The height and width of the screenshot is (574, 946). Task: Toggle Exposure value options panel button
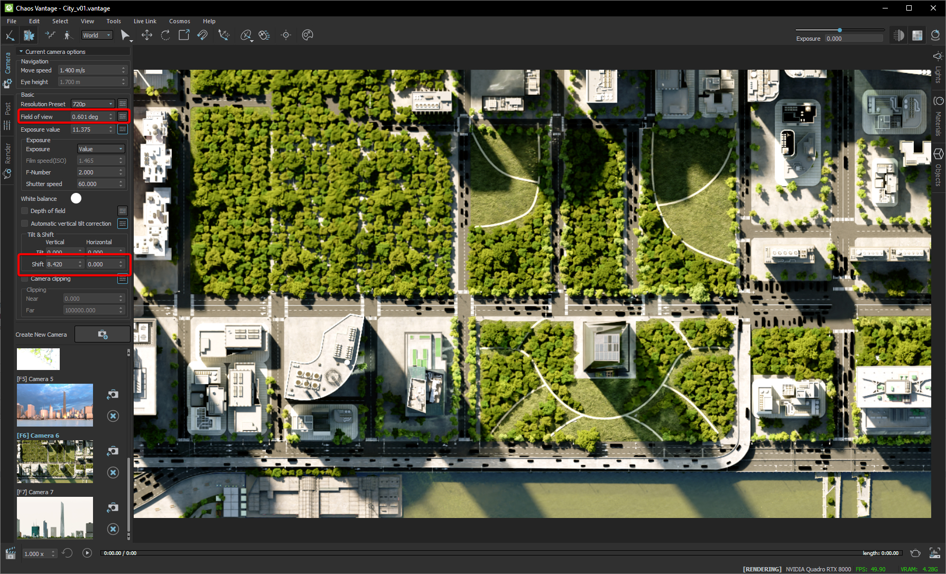click(x=123, y=129)
